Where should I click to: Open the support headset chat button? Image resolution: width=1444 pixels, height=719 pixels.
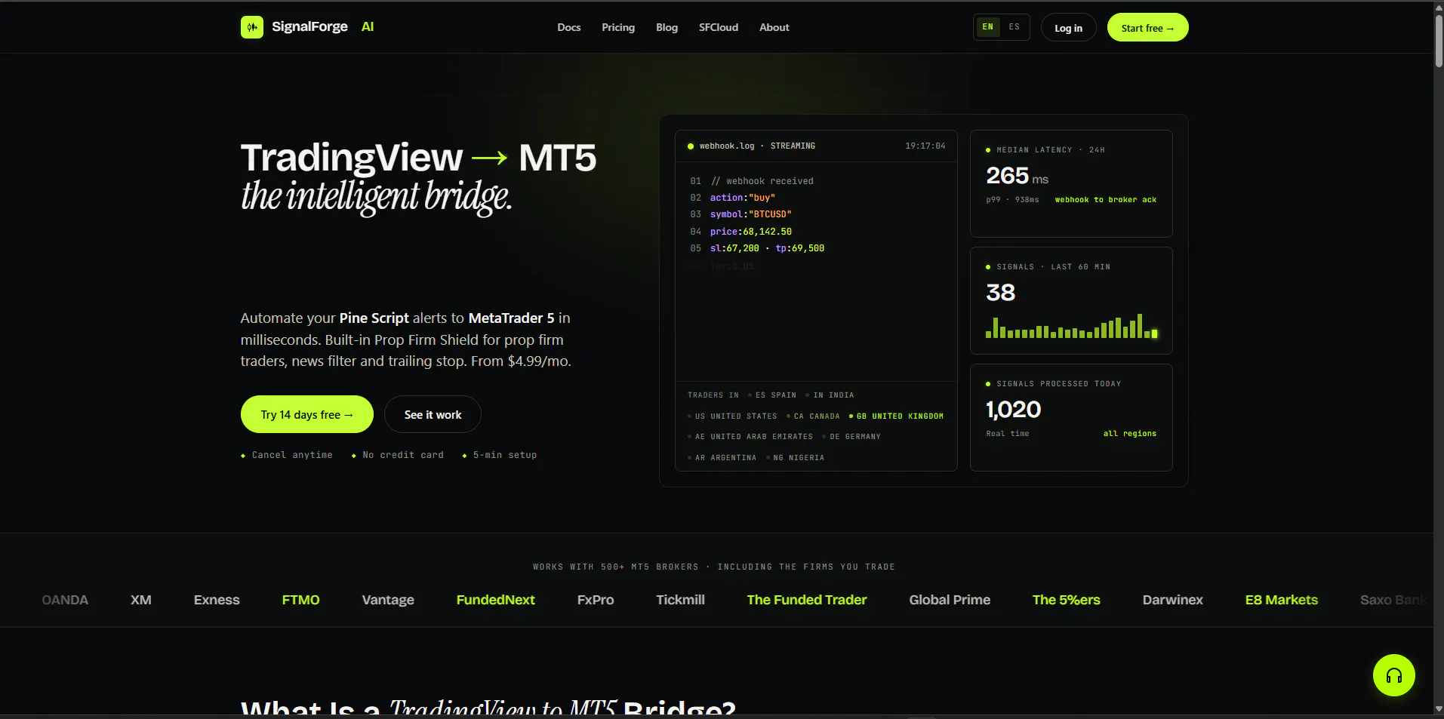pyautogui.click(x=1393, y=675)
